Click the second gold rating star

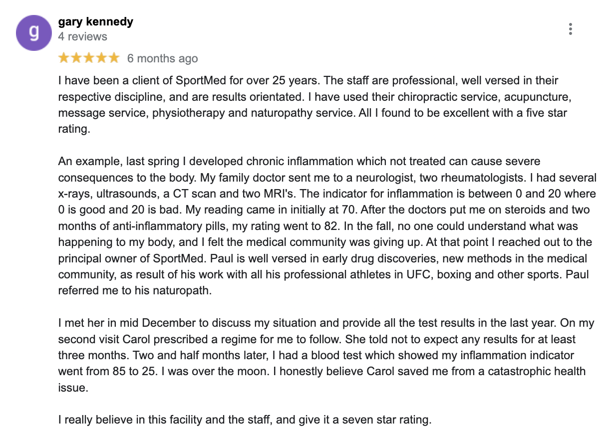(76, 58)
